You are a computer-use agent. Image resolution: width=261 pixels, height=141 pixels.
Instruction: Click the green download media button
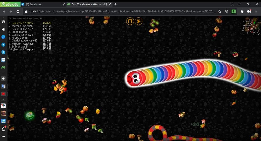click(x=233, y=11)
